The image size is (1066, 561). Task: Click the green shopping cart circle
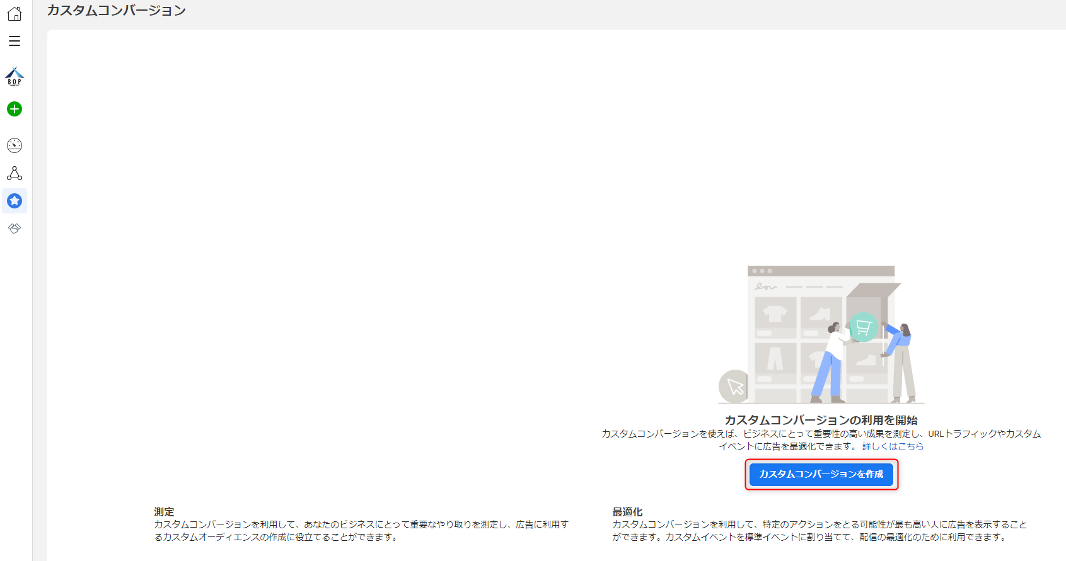click(x=864, y=327)
